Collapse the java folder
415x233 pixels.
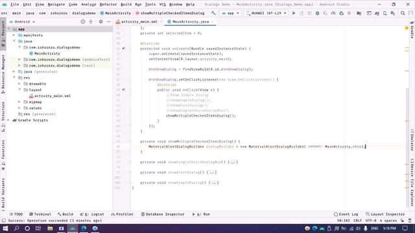click(x=14, y=41)
